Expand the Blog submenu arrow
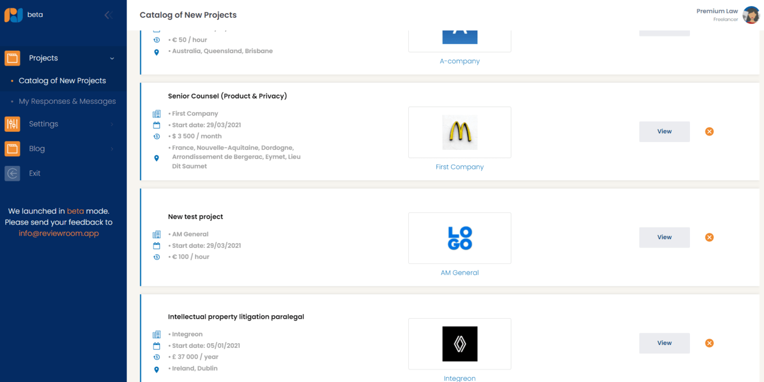The height and width of the screenshot is (382, 764). (112, 149)
